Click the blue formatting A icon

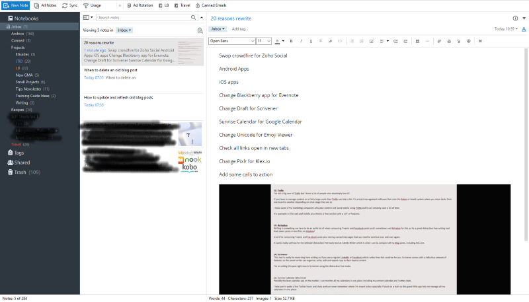coord(524,29)
